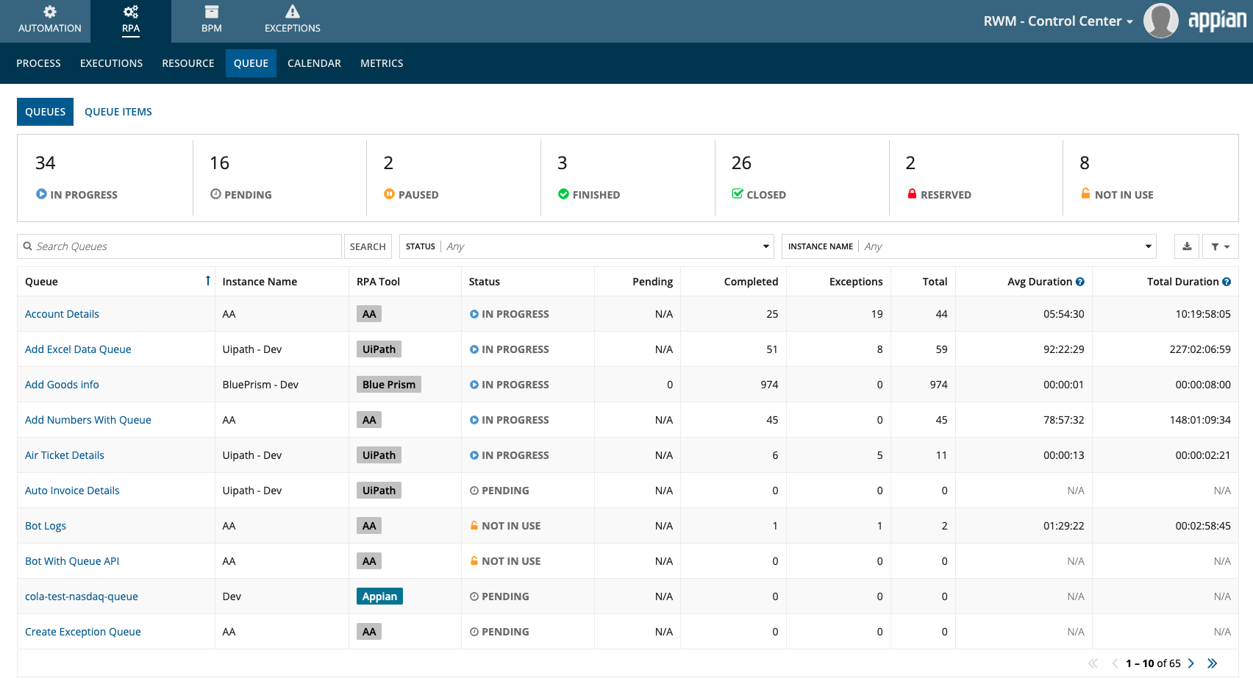
Task: Select the Queue tab
Action: [x=251, y=63]
